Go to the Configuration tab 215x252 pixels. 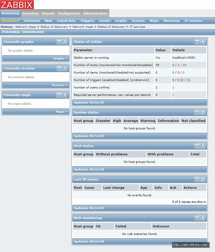[x=69, y=13]
